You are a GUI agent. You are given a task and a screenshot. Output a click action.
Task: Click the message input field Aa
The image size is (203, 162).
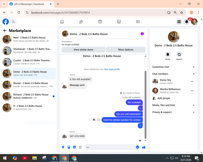(110, 147)
